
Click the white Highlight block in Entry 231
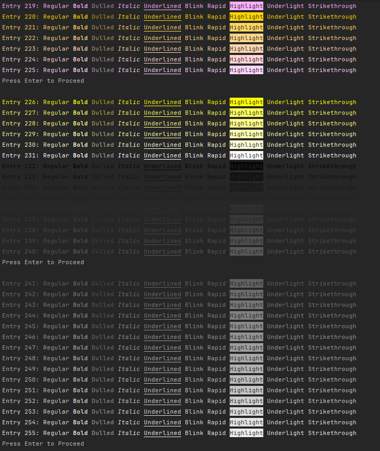tap(246, 155)
